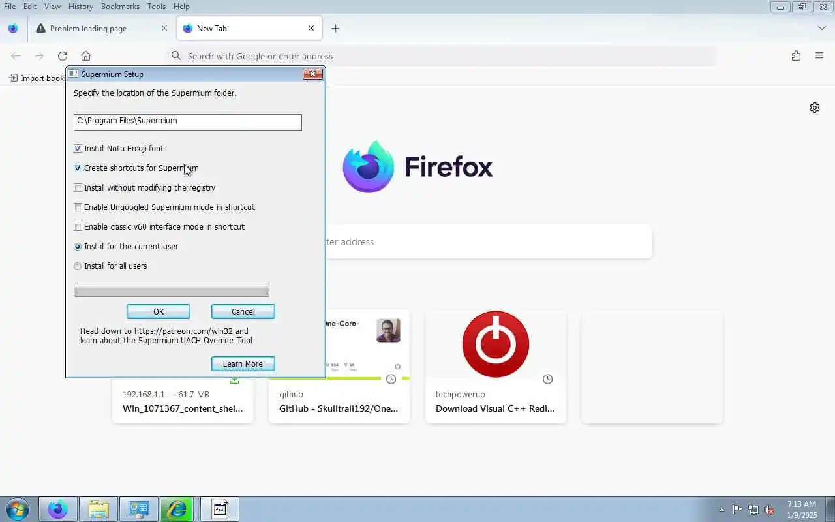
Task: Click the muted volume tray icon
Action: click(770, 510)
